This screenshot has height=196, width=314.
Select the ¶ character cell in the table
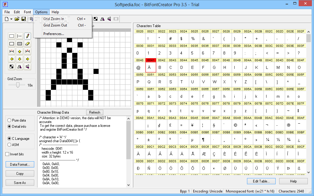click(205, 139)
